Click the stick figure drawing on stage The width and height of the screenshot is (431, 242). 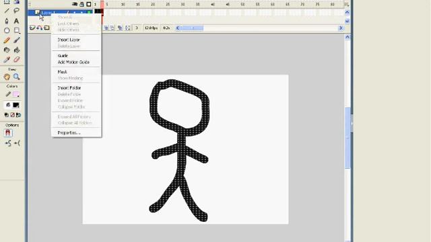(x=180, y=150)
